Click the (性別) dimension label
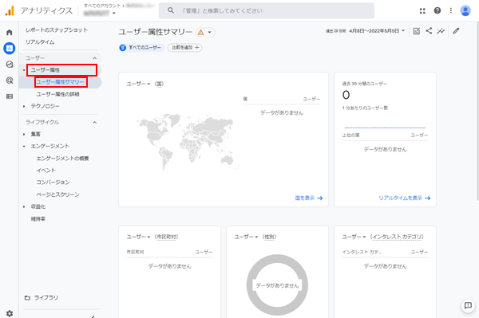 (x=270, y=237)
